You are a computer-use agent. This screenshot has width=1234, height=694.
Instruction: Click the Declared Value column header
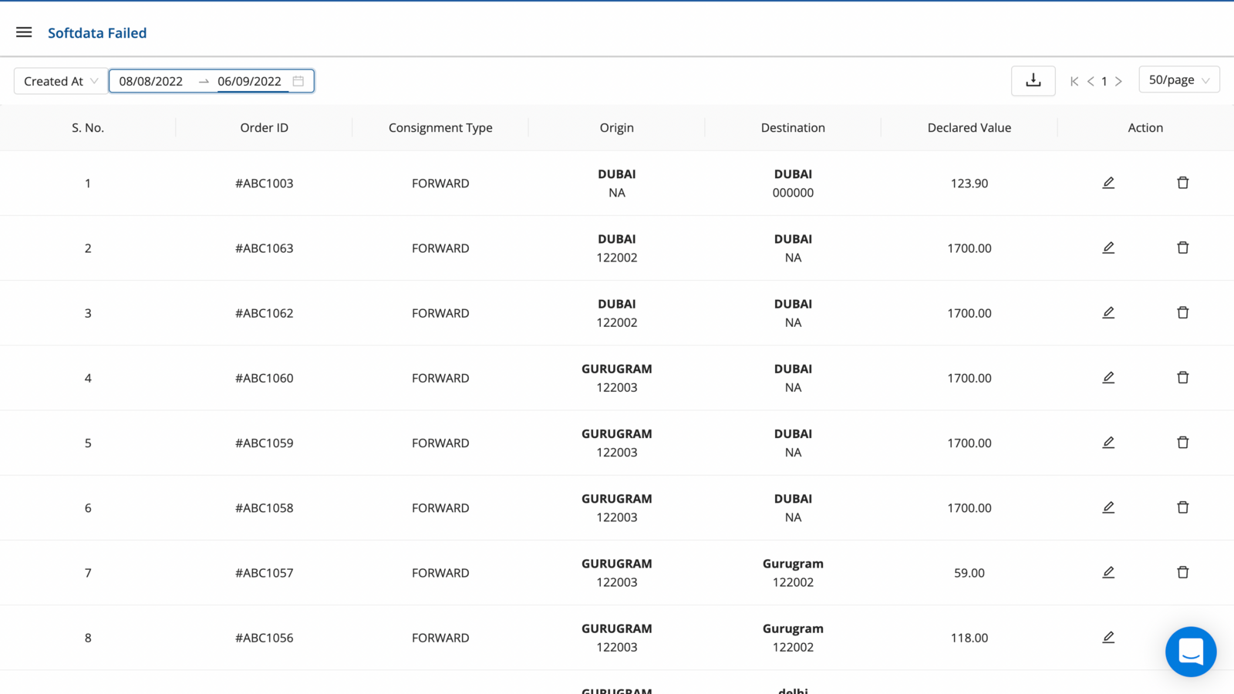point(969,128)
